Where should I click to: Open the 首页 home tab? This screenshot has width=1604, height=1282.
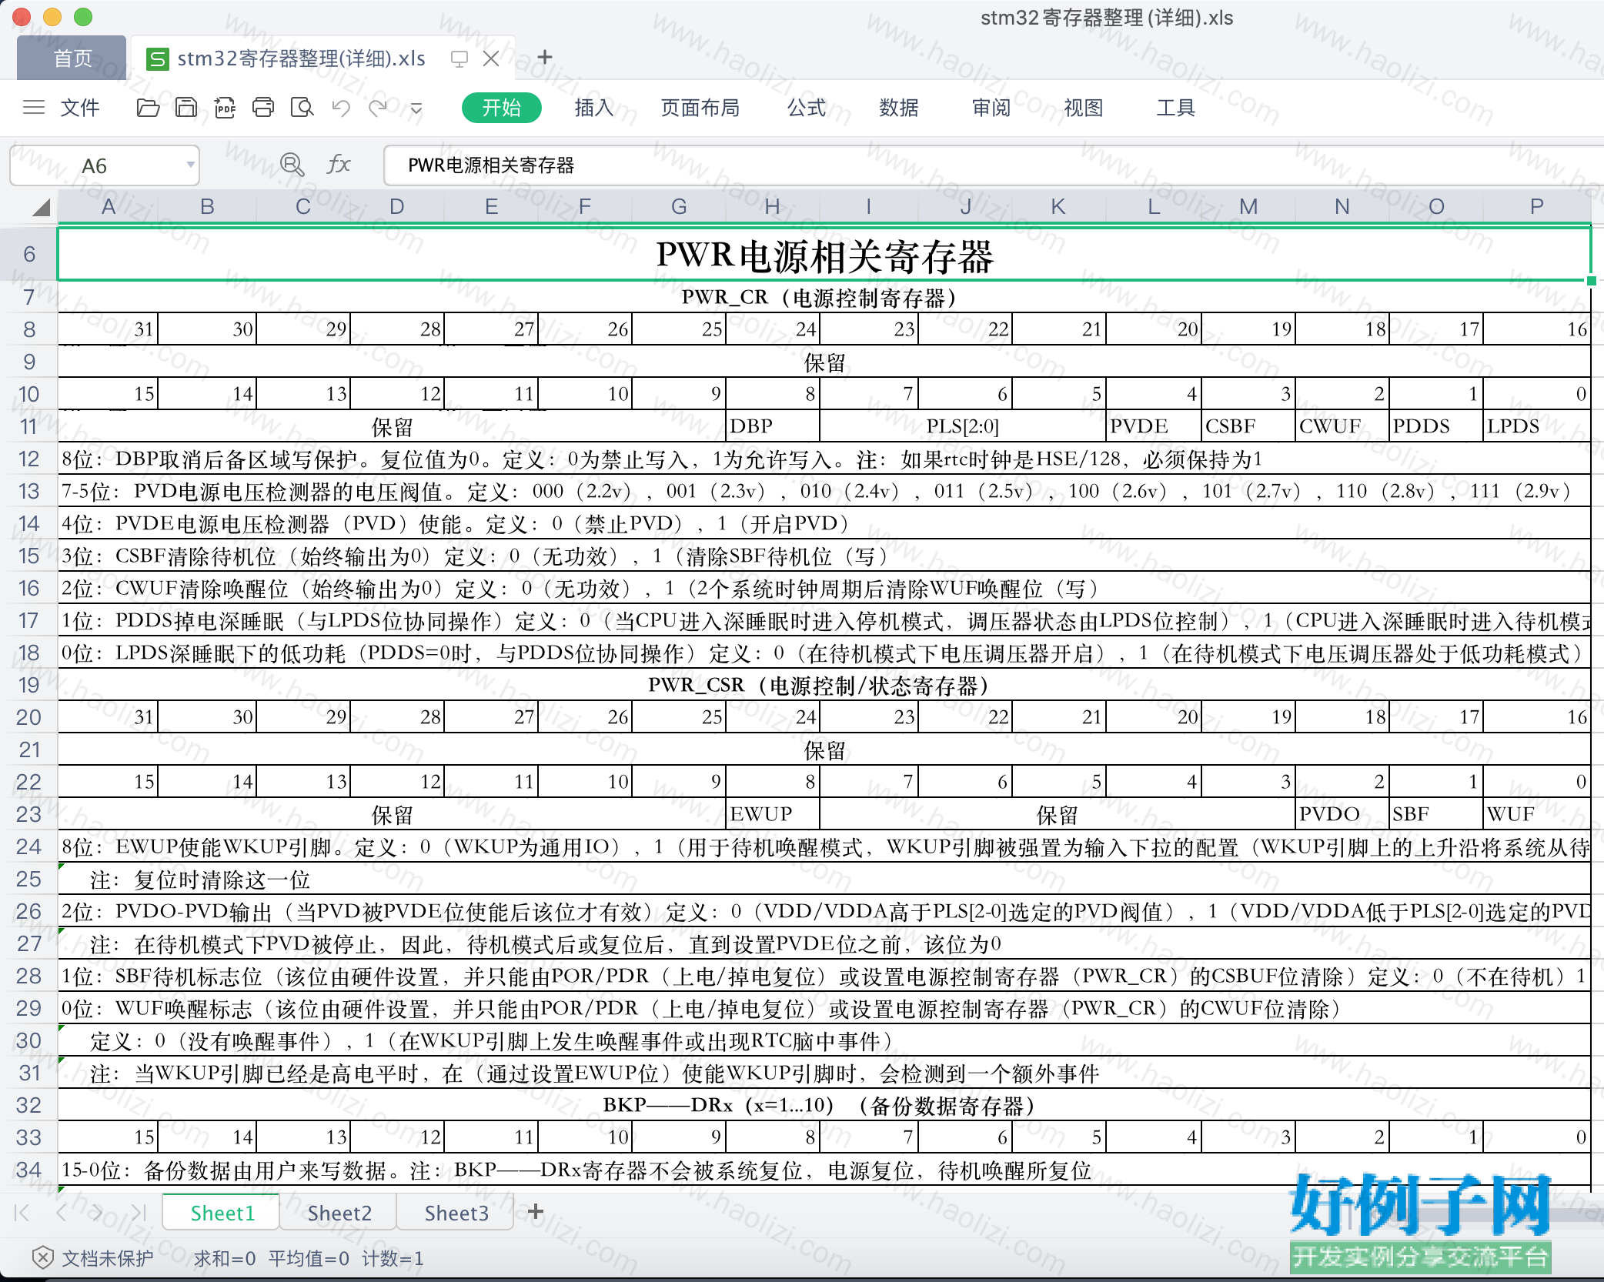72,58
